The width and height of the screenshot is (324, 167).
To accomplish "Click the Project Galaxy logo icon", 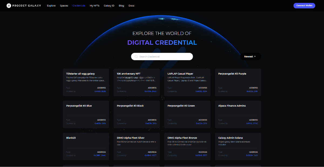I will [9, 6].
